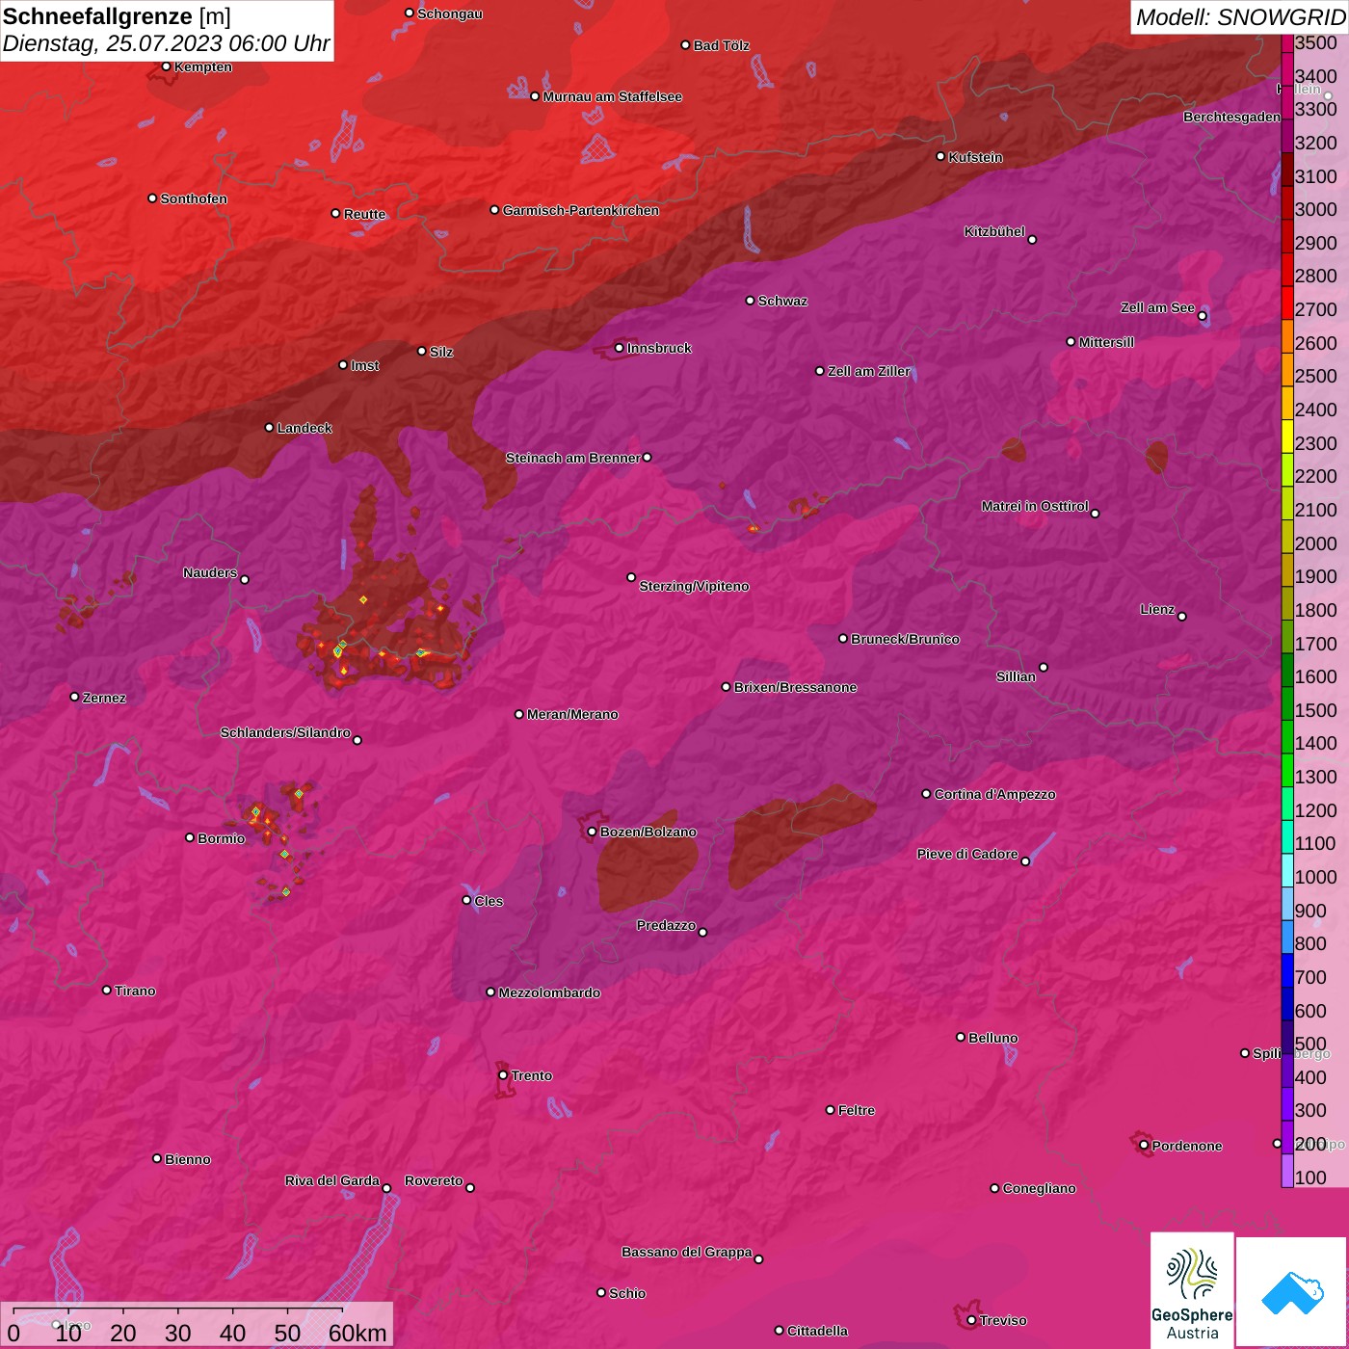The image size is (1349, 1349).
Task: Click the Nauders location dot
Action: coord(245,580)
